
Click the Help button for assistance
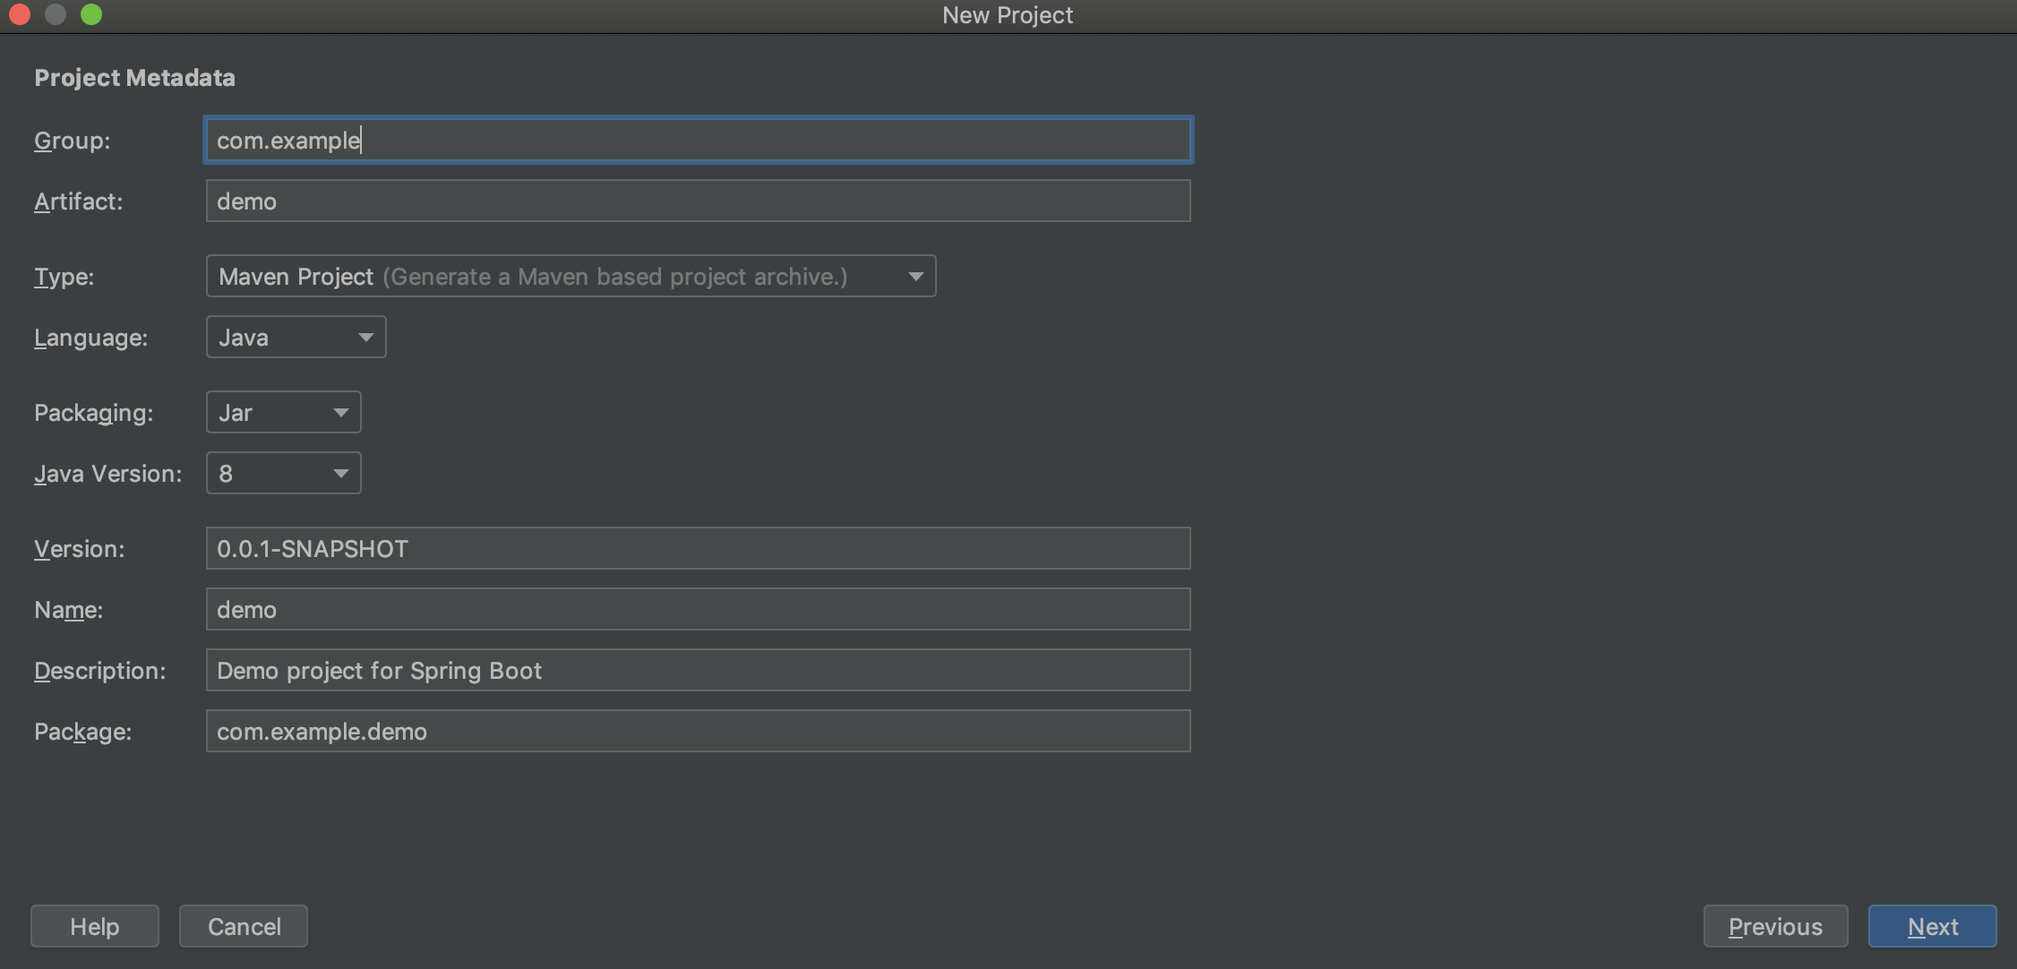tap(95, 925)
